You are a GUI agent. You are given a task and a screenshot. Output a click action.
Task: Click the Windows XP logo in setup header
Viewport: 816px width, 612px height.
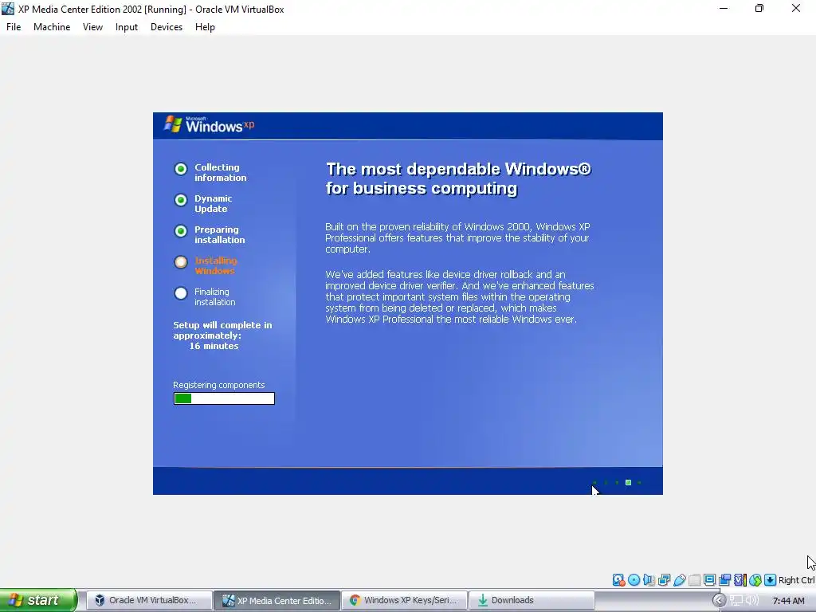tap(210, 125)
